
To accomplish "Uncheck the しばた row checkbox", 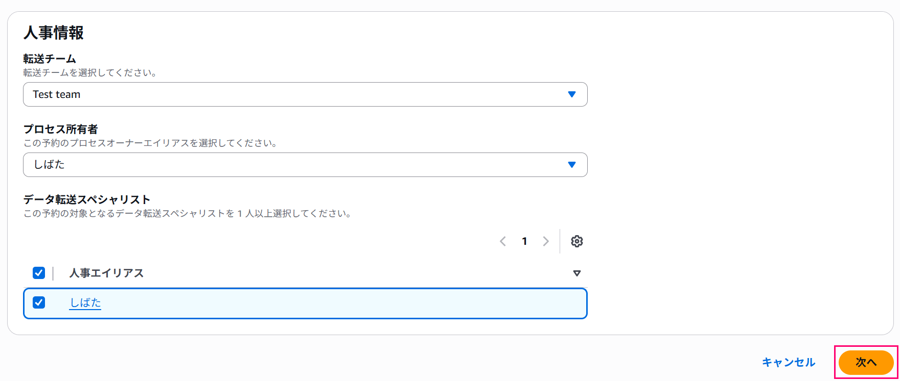I will tap(39, 302).
